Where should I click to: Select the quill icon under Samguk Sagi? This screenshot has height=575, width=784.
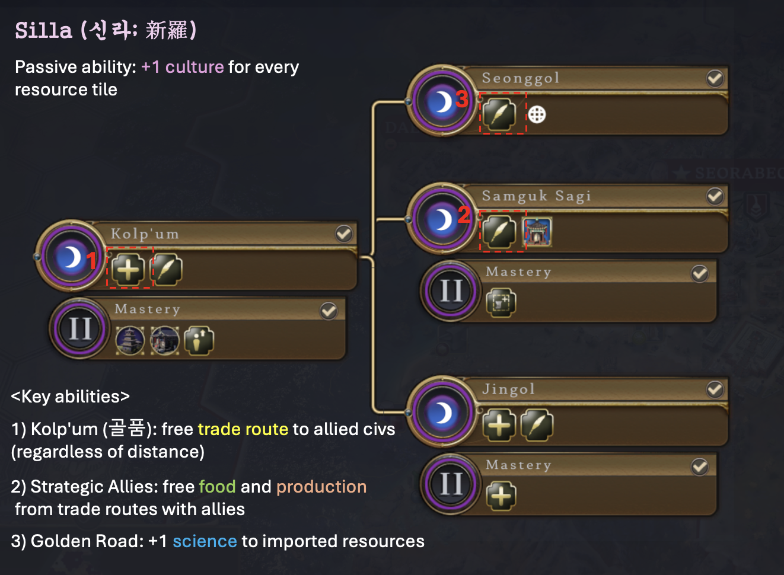[499, 231]
